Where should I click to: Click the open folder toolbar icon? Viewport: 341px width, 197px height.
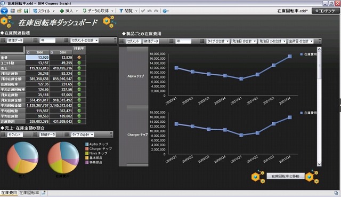(19, 11)
